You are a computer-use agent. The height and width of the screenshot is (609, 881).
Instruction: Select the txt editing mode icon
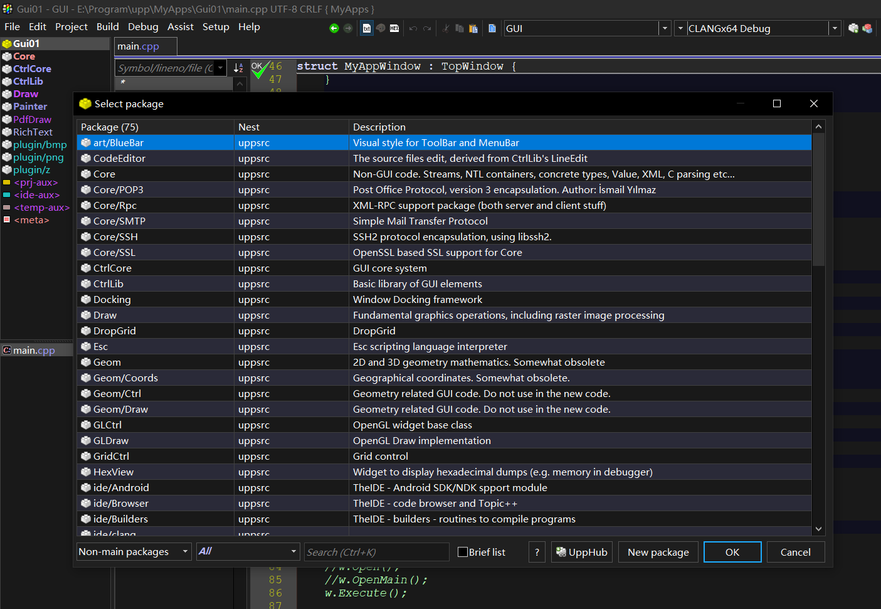[367, 28]
